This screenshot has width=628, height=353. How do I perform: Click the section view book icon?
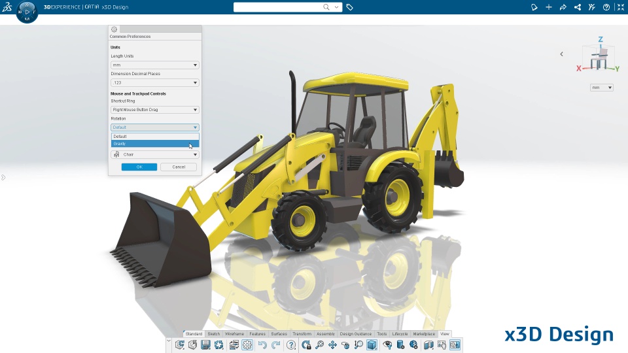(428, 345)
